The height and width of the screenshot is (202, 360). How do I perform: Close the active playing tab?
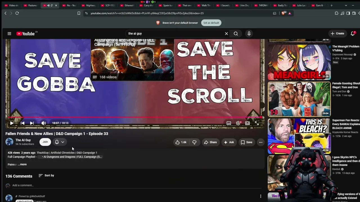[56, 5]
